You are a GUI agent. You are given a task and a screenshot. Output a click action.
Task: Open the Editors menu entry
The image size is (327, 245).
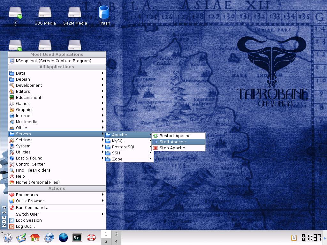click(57, 92)
